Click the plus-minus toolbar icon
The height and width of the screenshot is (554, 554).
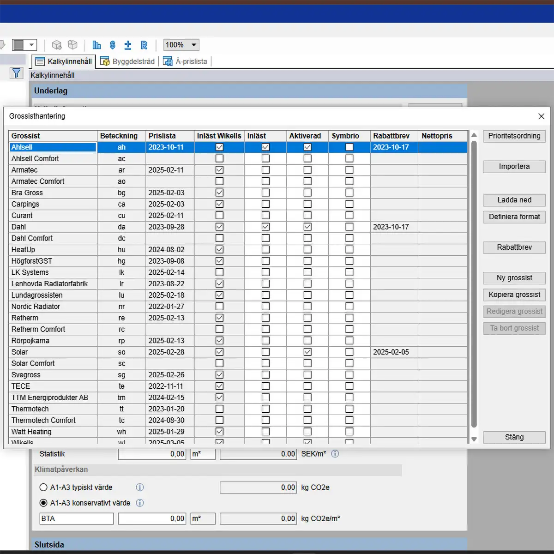(128, 45)
